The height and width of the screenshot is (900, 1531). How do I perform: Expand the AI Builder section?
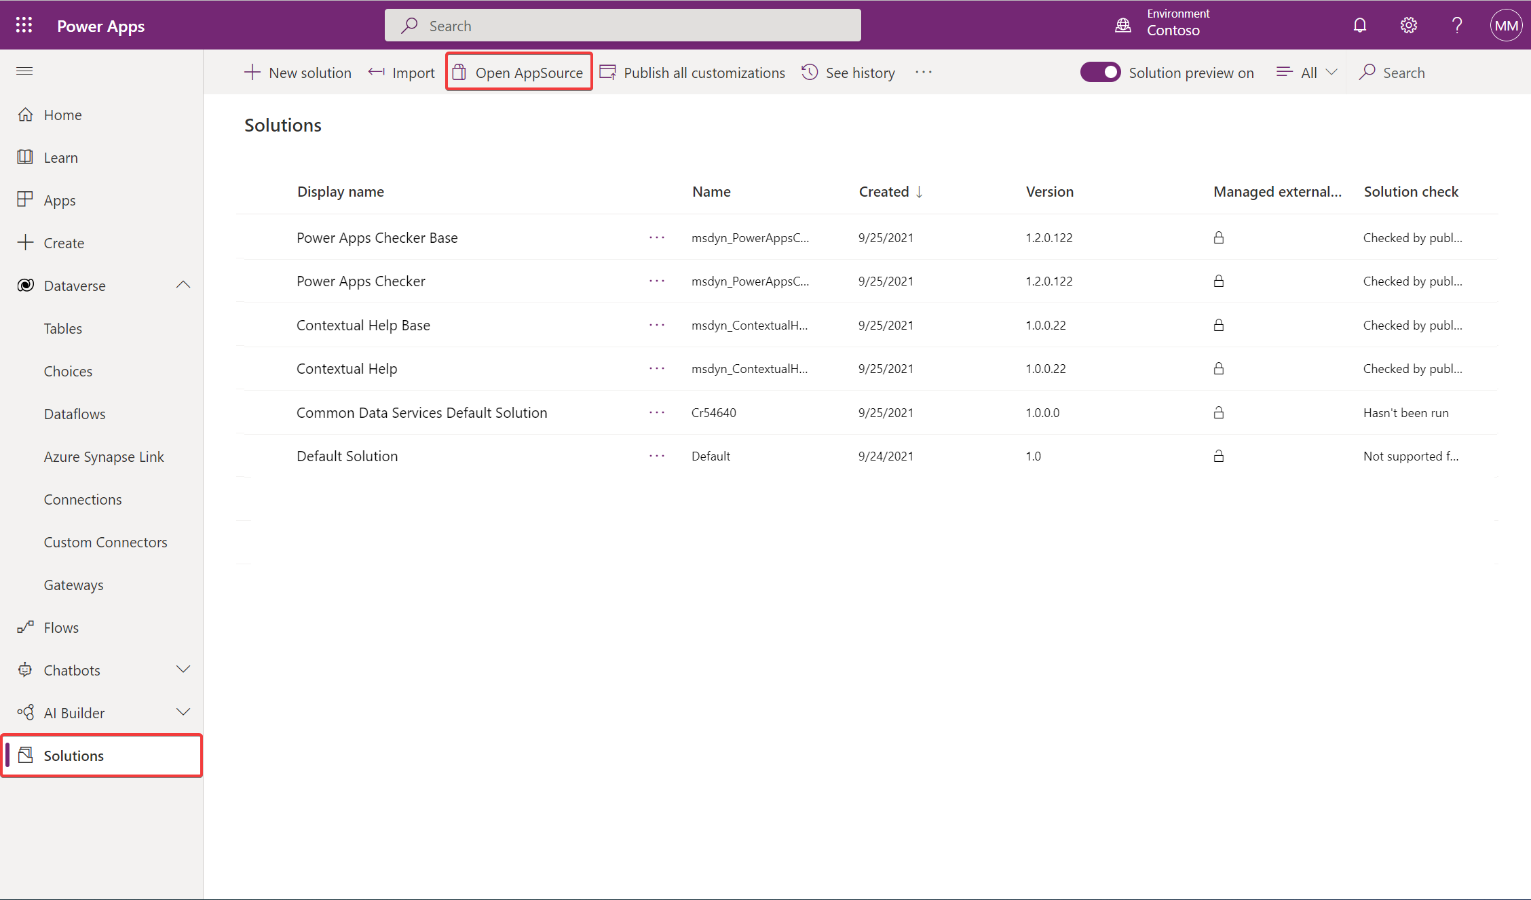click(183, 713)
